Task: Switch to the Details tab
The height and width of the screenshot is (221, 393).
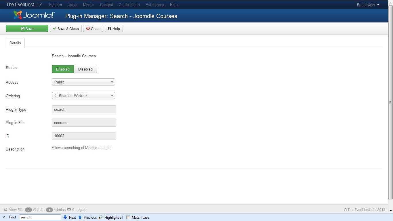Action: pos(15,43)
